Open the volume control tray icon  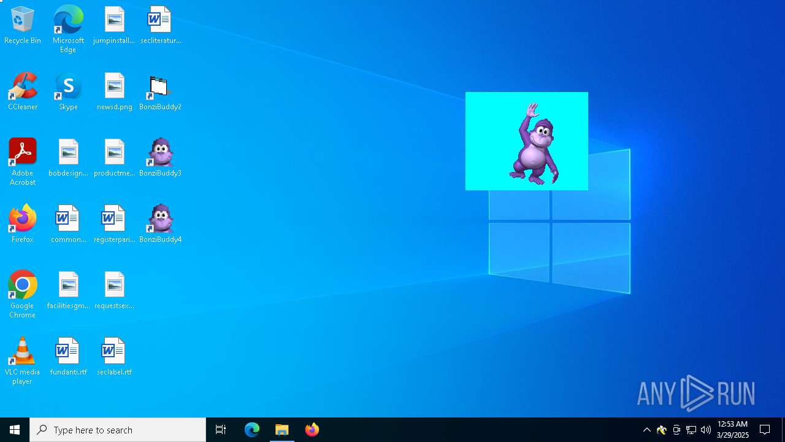(x=706, y=430)
